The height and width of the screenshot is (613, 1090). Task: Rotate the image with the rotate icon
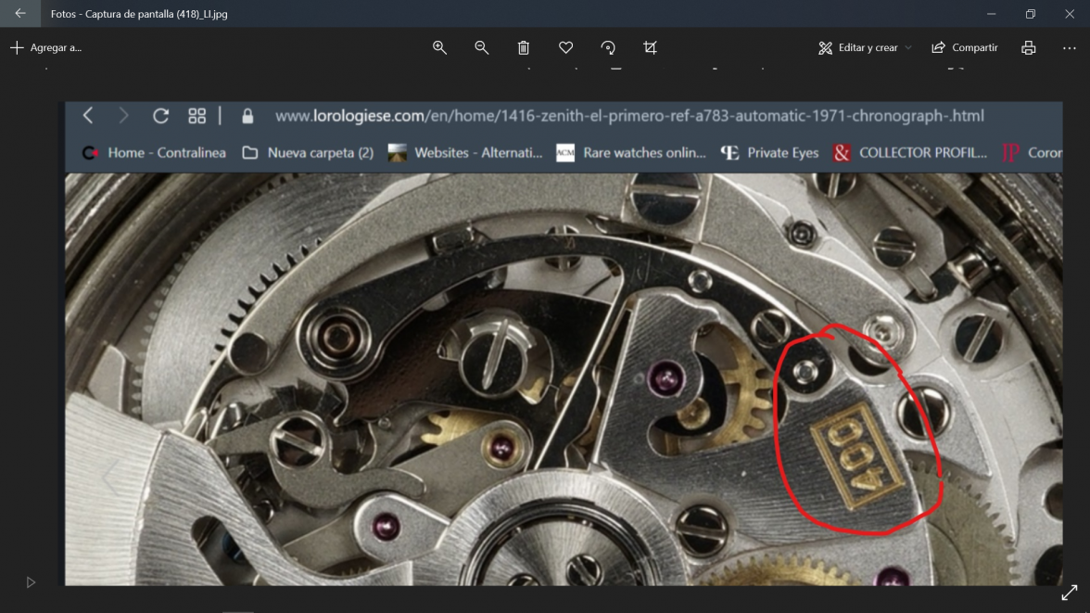608,47
